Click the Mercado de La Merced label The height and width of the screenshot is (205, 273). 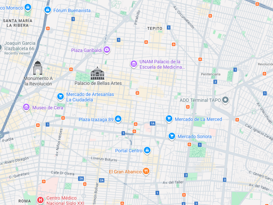198,119
